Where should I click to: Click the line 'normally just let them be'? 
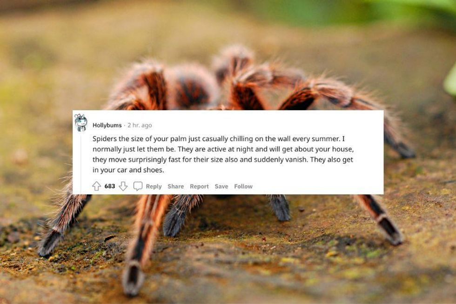tap(134, 149)
